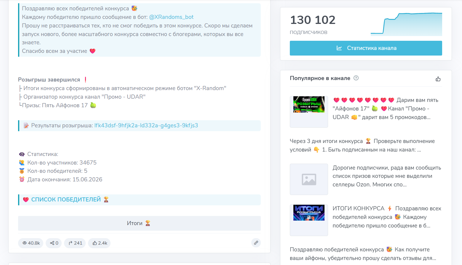Click the eye icon next to Статистика:

coord(22,154)
